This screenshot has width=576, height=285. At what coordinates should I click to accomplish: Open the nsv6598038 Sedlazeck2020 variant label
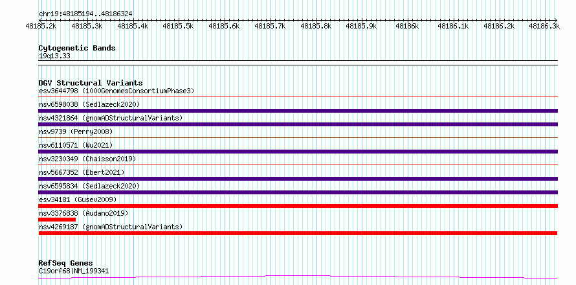tap(89, 104)
